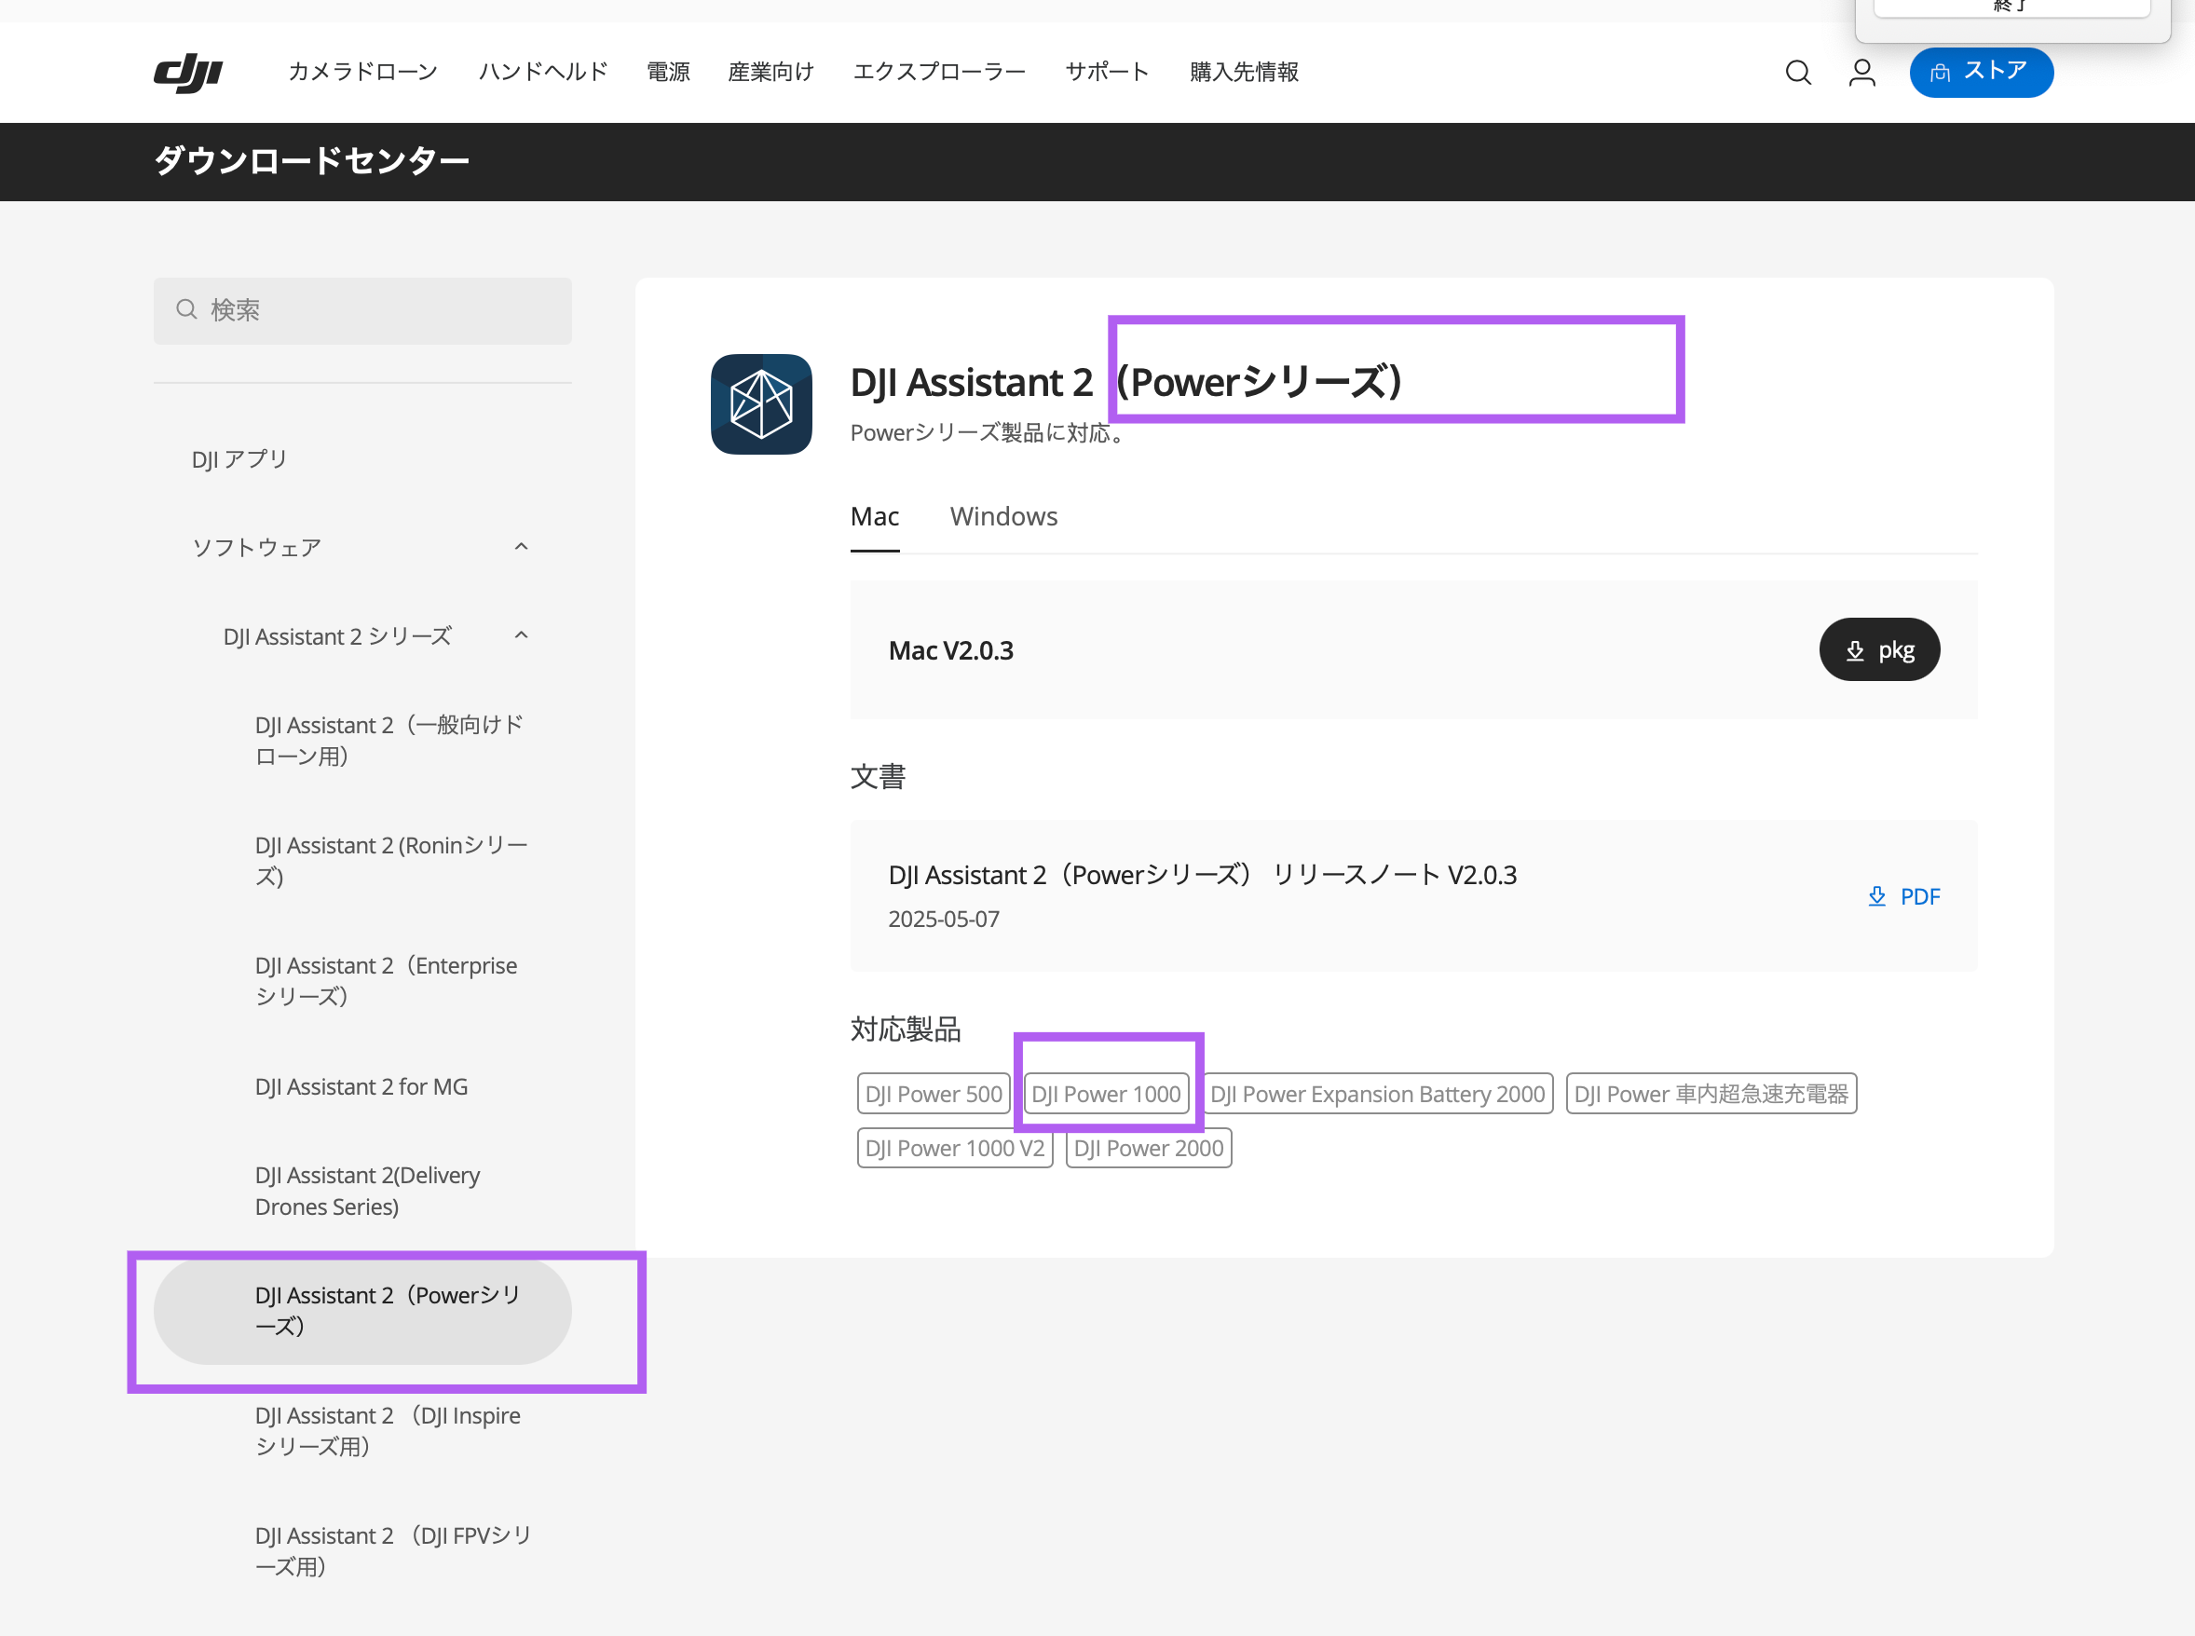This screenshot has width=2195, height=1636.
Task: Collapse the ソフトウェア section chevron
Action: coord(522,547)
